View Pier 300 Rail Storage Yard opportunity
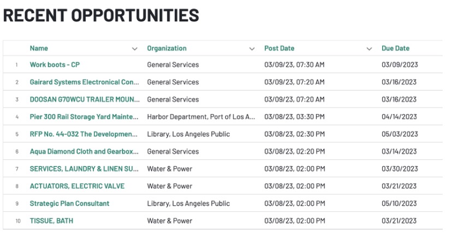Image resolution: width=453 pixels, height=244 pixels. coord(85,117)
